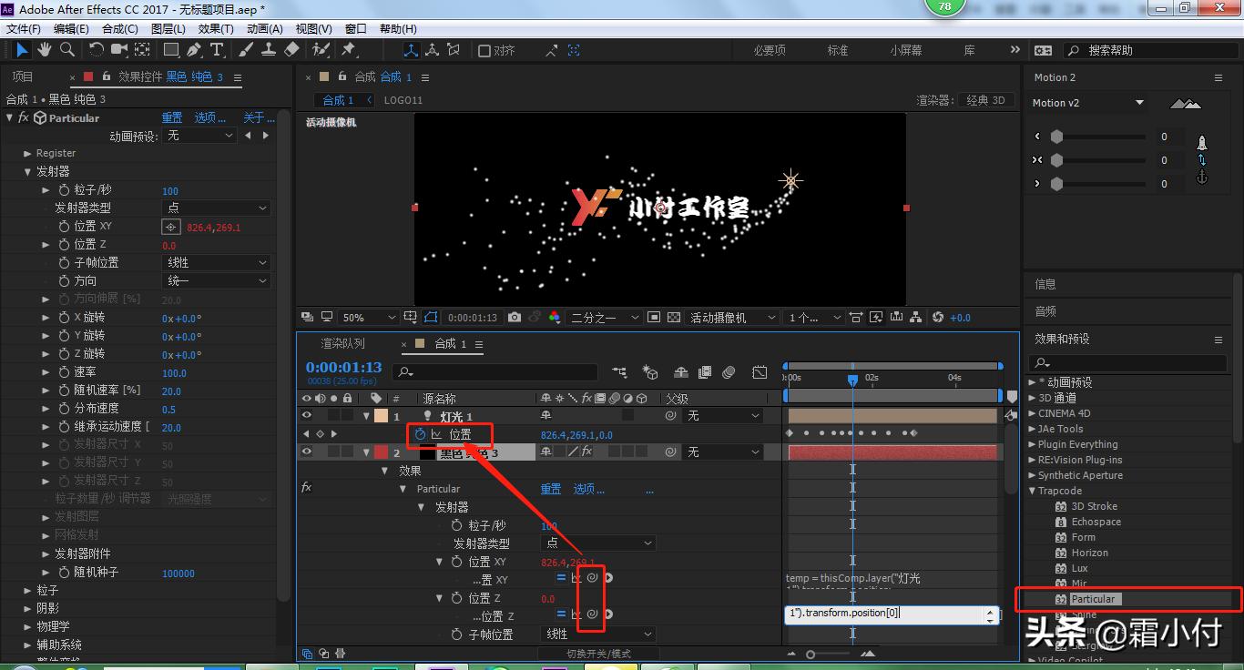Select the Hand tool in the toolbar
The width and height of the screenshot is (1244, 670).
[x=43, y=49]
